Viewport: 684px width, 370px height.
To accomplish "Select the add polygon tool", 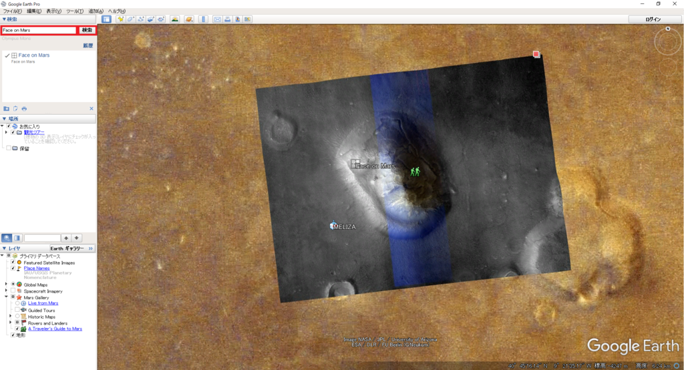I will 130,19.
